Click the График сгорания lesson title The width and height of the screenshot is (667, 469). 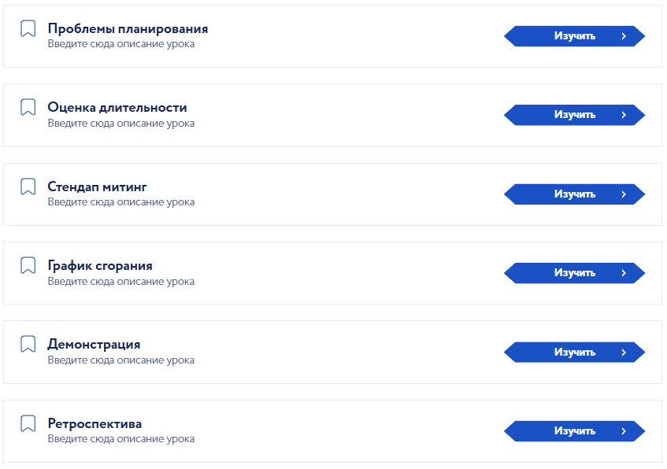(100, 266)
